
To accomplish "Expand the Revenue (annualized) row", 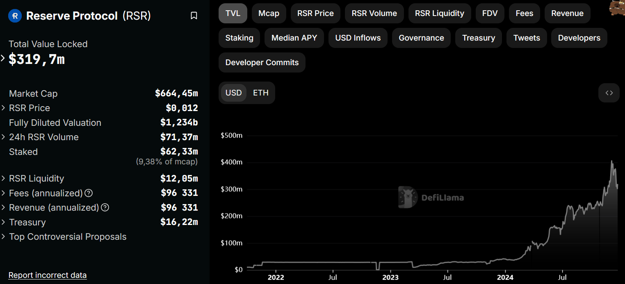I will [4, 208].
